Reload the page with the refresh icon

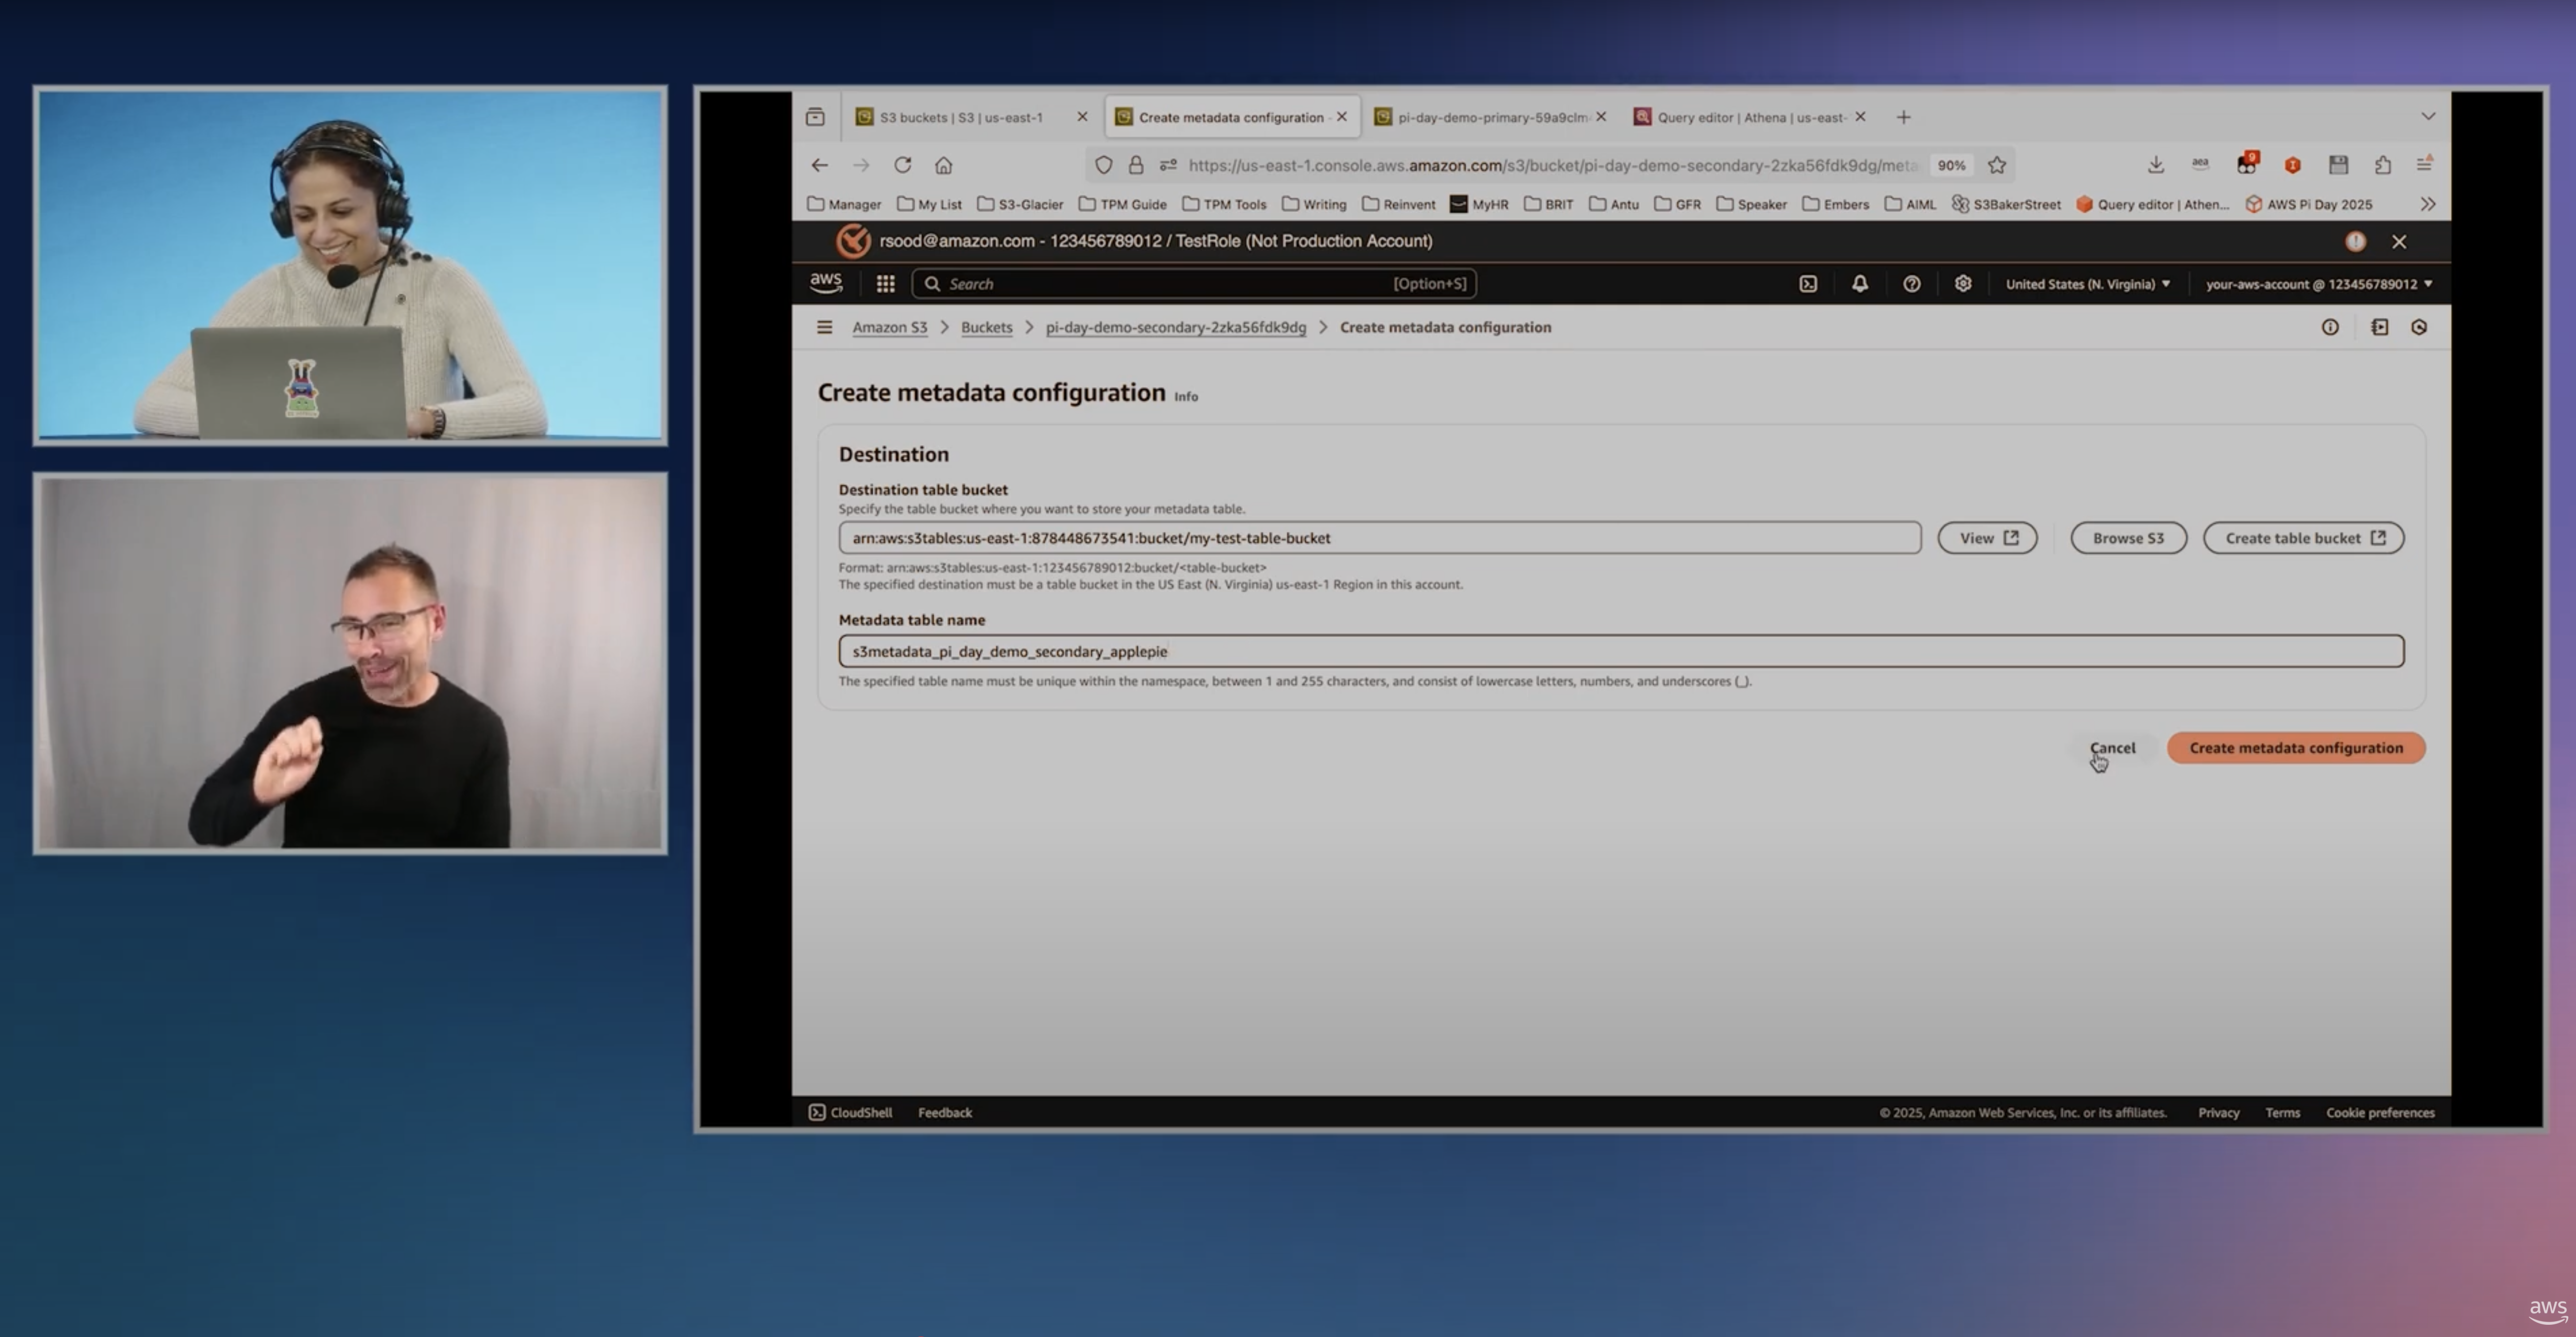coord(902,164)
